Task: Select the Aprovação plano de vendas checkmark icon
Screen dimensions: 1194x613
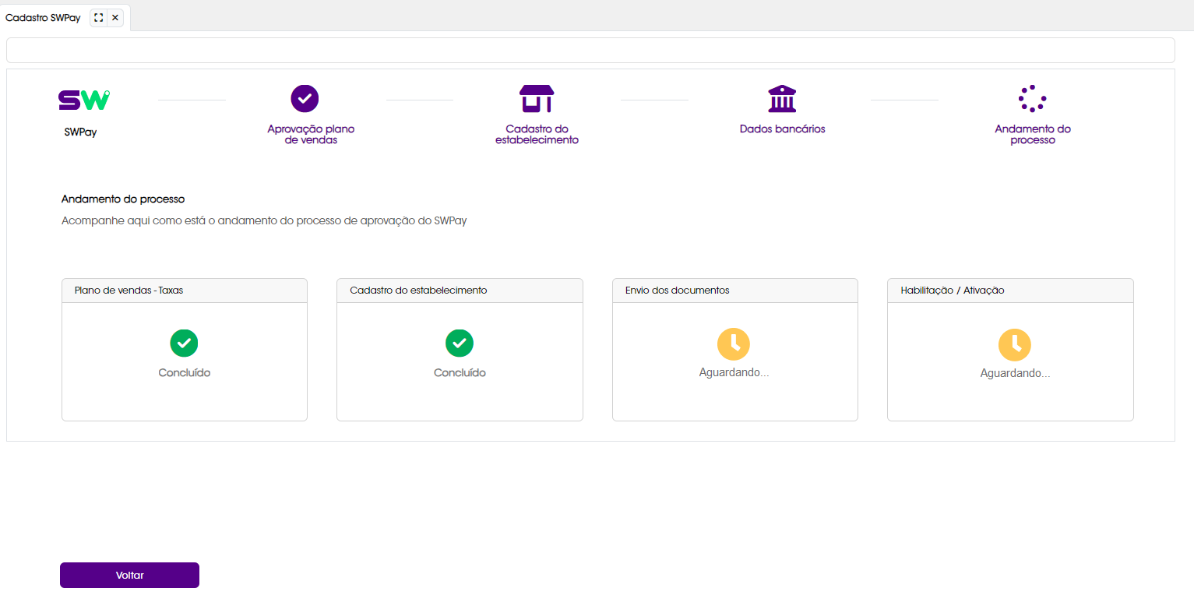Action: point(305,99)
